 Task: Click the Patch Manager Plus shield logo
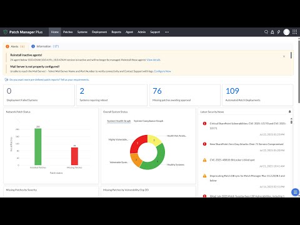click(5, 32)
